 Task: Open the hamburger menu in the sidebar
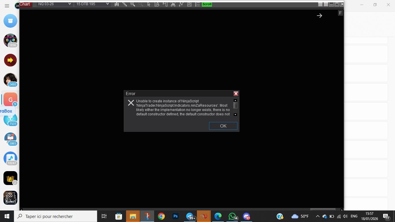pos(7,6)
